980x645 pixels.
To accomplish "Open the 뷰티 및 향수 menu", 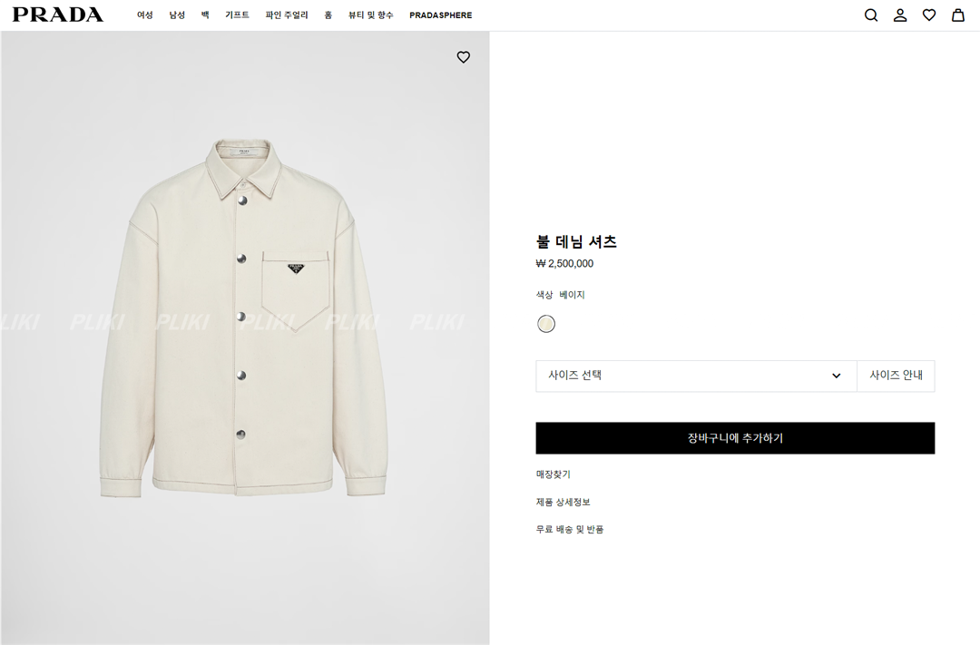I will tap(371, 15).
